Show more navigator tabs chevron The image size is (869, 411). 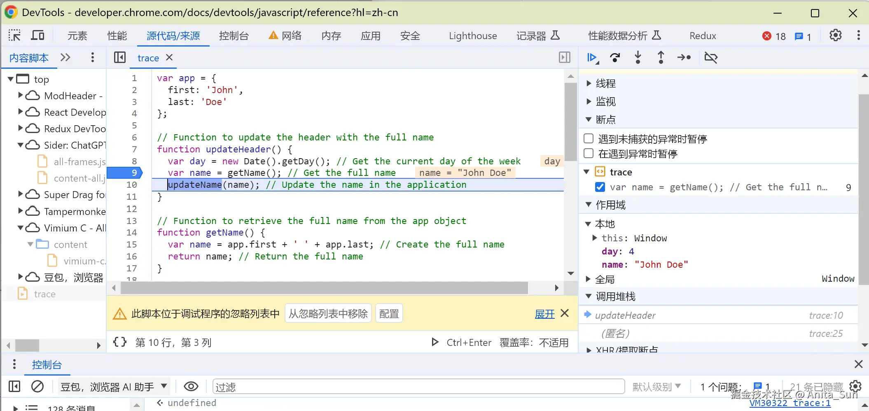coord(65,57)
